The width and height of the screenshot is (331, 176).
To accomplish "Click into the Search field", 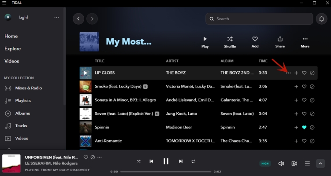I will (x=259, y=19).
